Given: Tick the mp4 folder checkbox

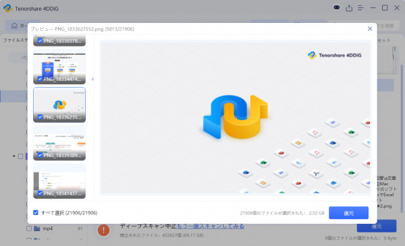Looking at the screenshot, I should coord(29,228).
